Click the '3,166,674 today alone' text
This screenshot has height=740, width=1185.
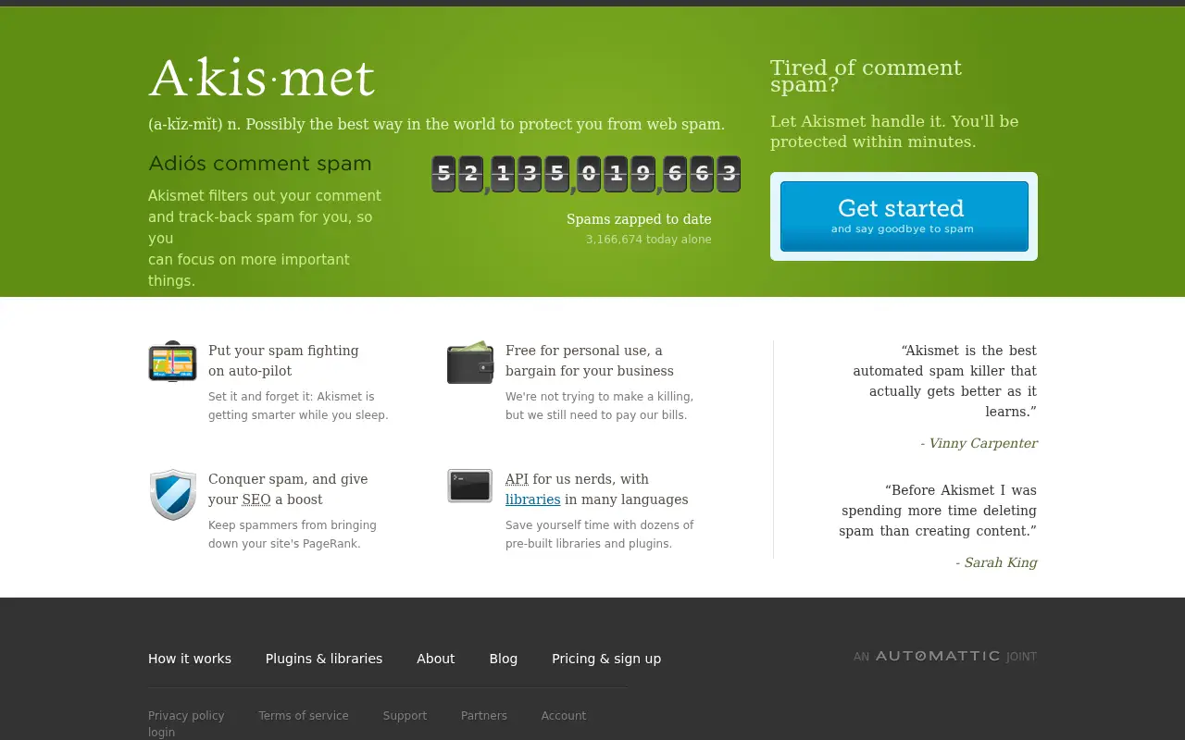(x=649, y=240)
